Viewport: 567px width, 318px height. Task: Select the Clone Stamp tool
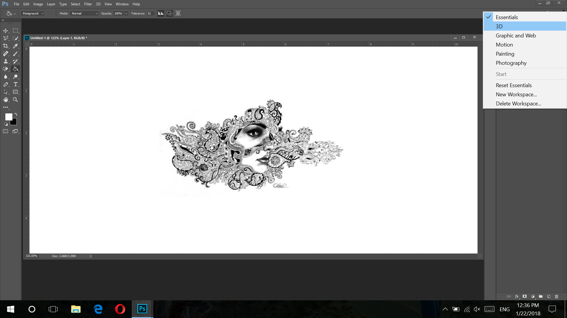(x=6, y=61)
